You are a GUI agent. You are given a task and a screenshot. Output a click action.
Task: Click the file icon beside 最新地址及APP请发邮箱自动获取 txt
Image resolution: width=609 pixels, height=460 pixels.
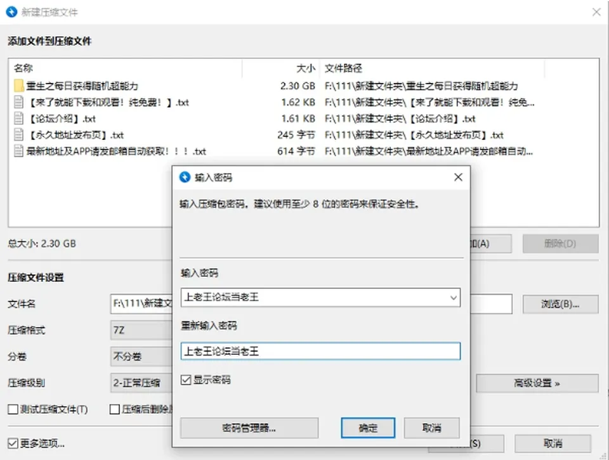click(18, 151)
